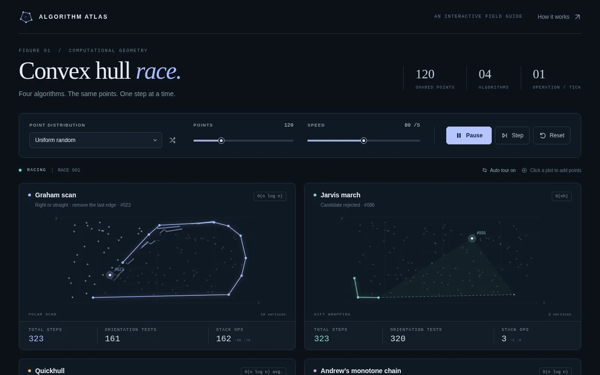Click the O(n log n) badge on Graham scan
The height and width of the screenshot is (375, 600).
pyautogui.click(x=270, y=196)
